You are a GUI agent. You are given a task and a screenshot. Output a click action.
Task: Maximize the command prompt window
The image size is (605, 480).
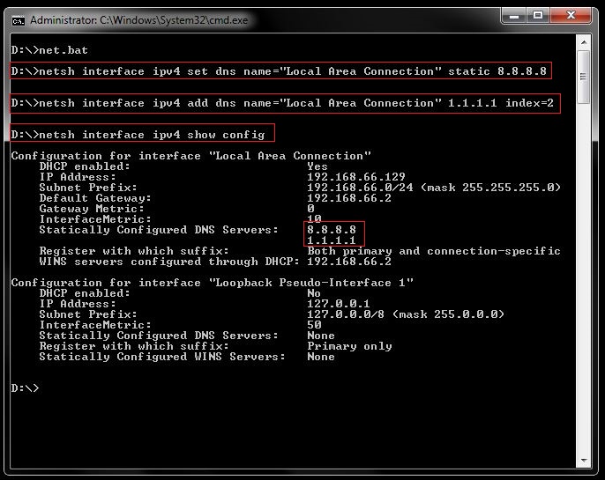tap(538, 16)
